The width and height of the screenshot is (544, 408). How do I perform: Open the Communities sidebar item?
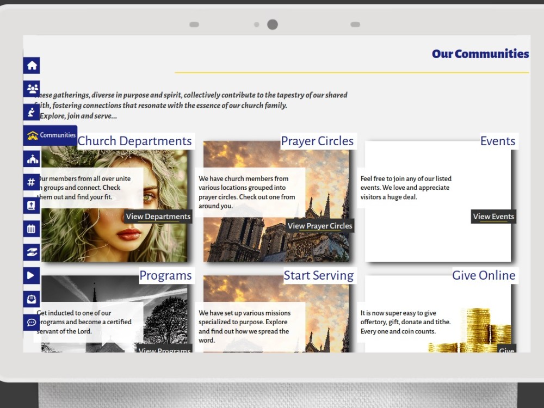coord(50,135)
